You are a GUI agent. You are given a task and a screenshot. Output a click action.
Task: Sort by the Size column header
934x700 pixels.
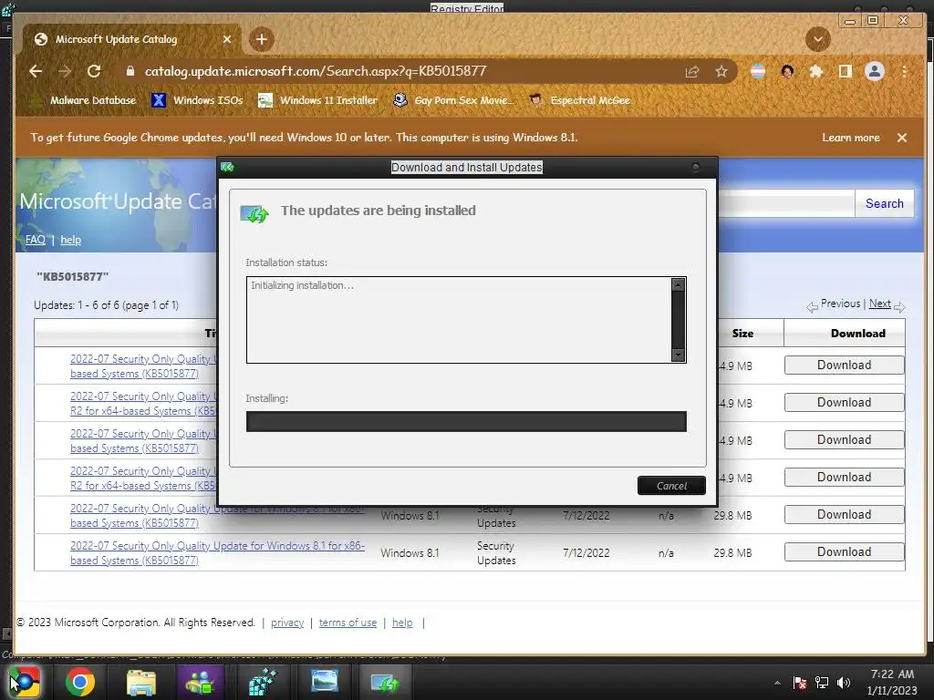pos(742,334)
